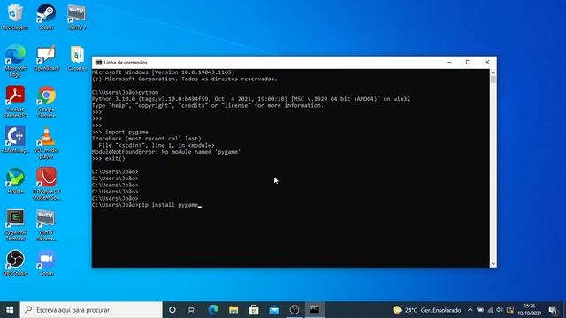The image size is (566, 318).
Task: Show hidden system tray icons chevron
Action: 470,310
